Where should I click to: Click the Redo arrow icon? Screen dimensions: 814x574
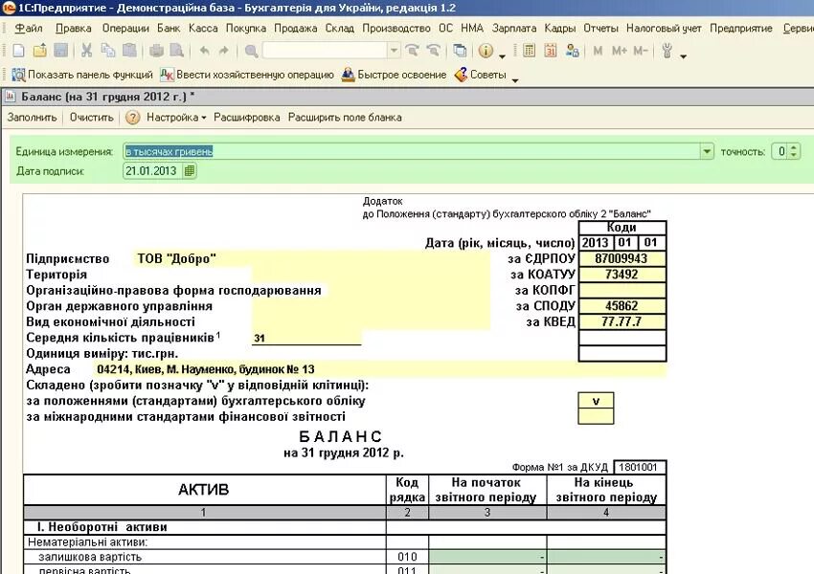(x=224, y=51)
